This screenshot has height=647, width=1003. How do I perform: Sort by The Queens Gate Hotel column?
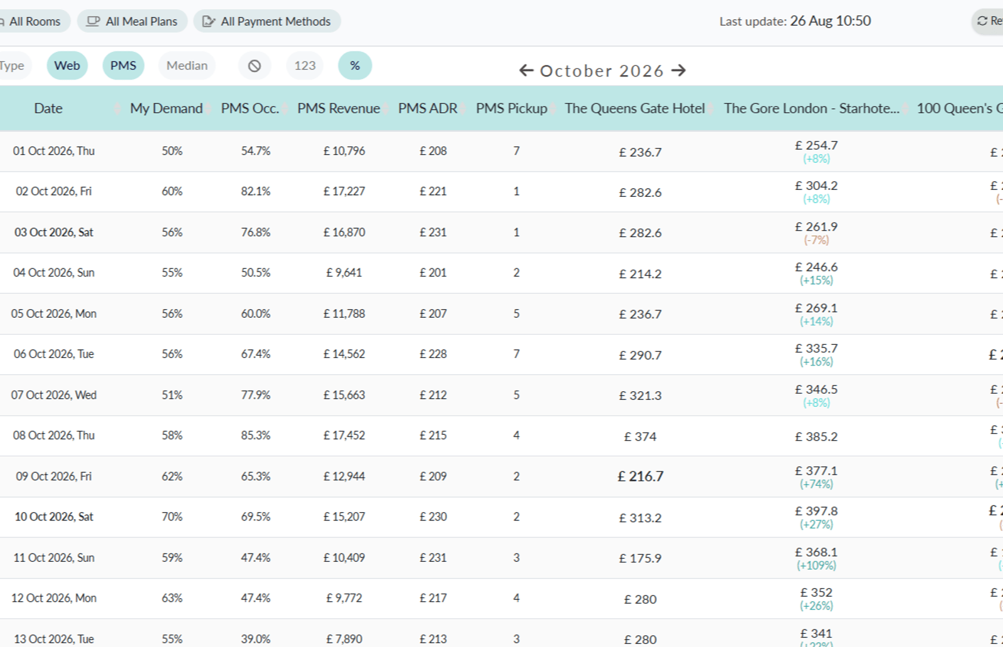coord(635,108)
